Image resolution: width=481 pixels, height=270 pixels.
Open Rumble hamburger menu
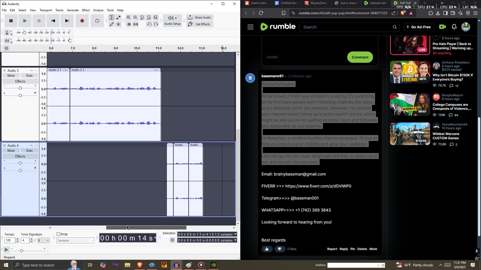251,27
